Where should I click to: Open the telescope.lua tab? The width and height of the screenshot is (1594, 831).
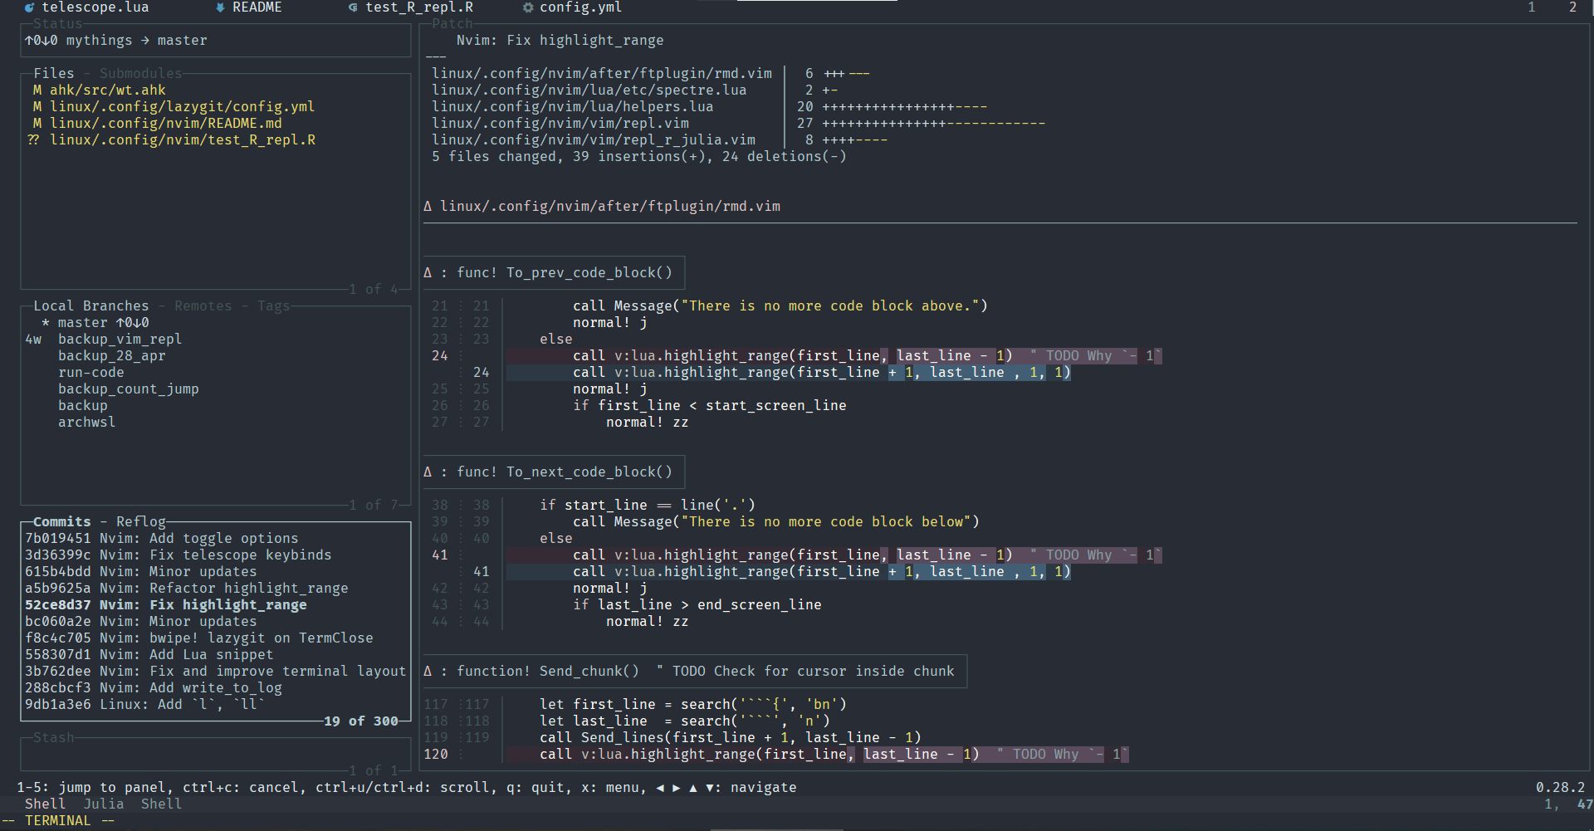pos(95,7)
